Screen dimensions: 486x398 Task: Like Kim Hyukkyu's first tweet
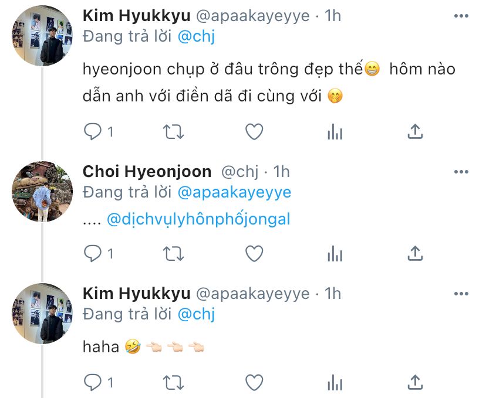(254, 132)
